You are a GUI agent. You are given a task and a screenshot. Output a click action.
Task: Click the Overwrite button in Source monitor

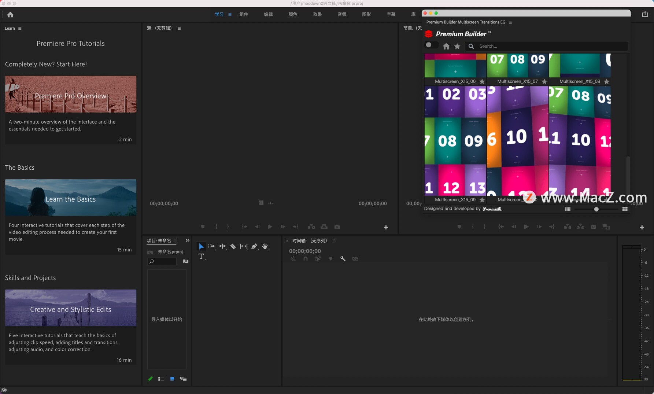[x=324, y=227]
